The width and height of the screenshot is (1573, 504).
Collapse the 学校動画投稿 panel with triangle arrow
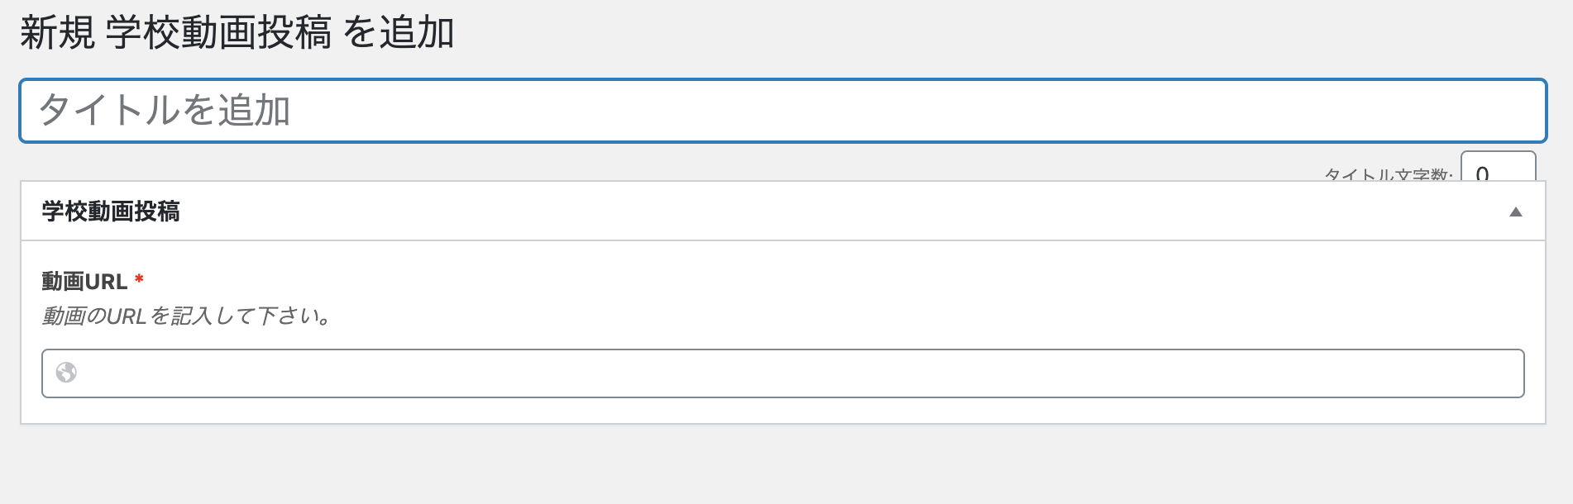(x=1515, y=212)
